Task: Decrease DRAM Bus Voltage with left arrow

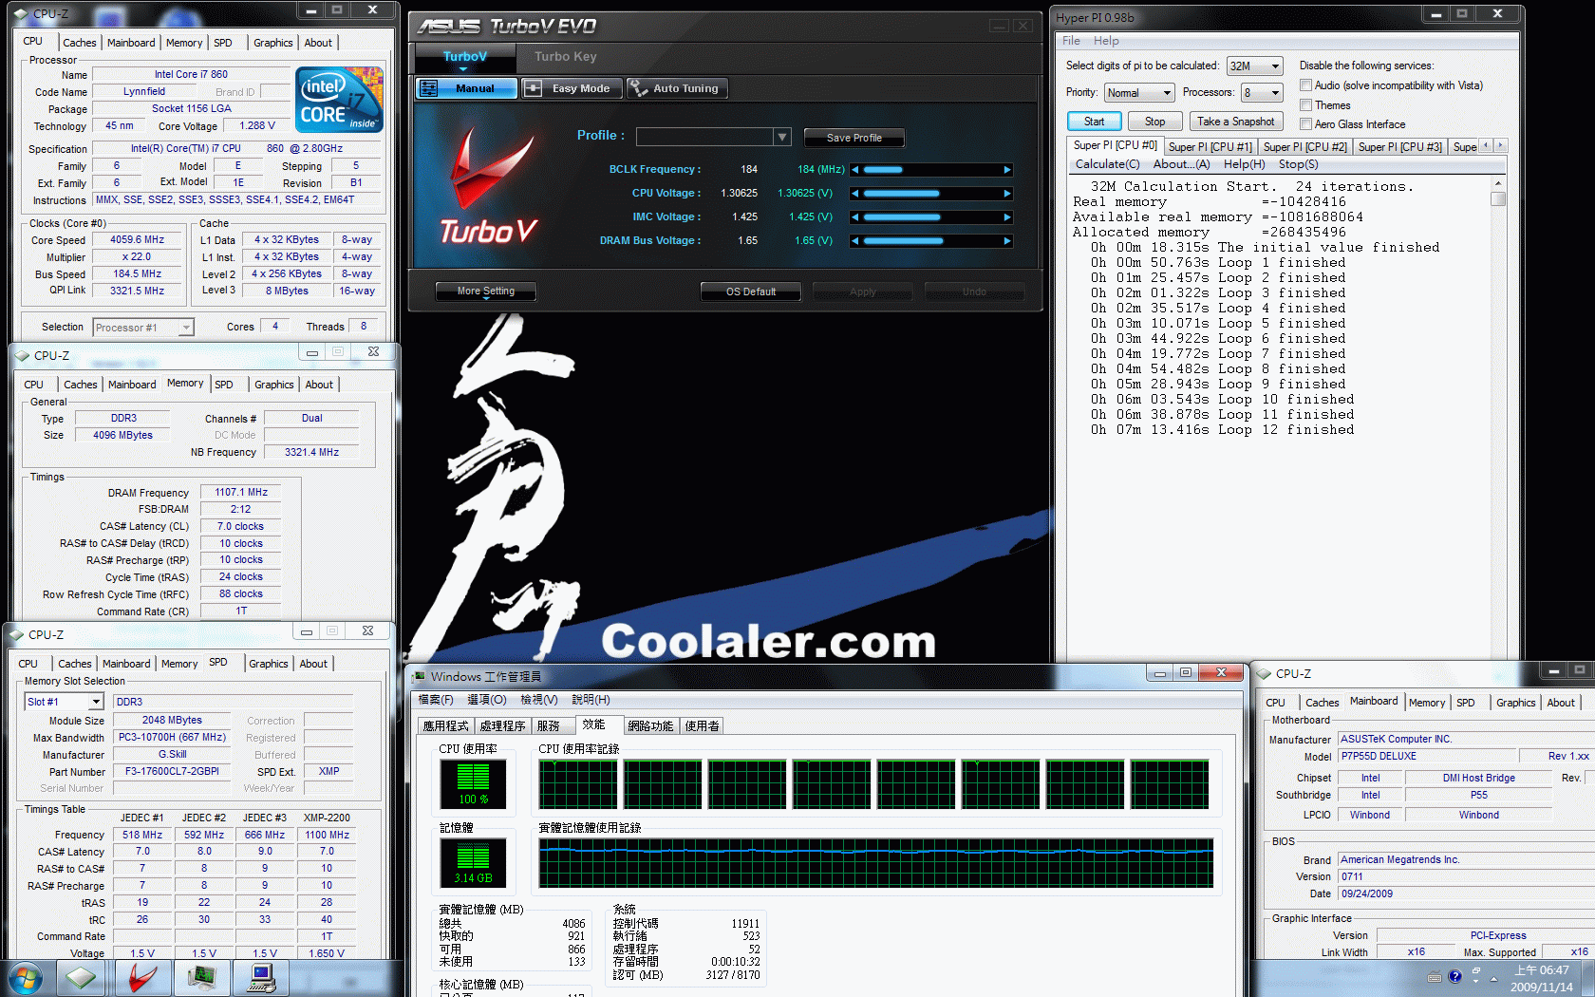Action: pos(855,241)
